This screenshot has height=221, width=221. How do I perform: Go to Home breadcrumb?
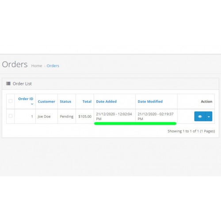pos(37,66)
